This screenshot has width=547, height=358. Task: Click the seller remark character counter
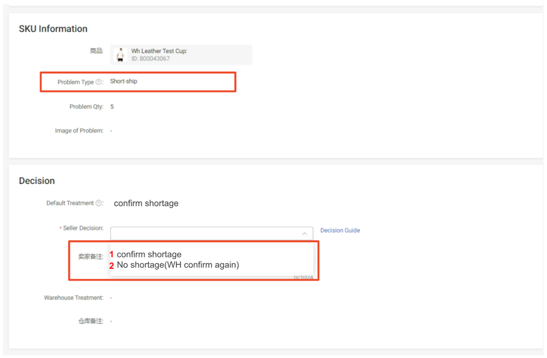click(x=303, y=277)
